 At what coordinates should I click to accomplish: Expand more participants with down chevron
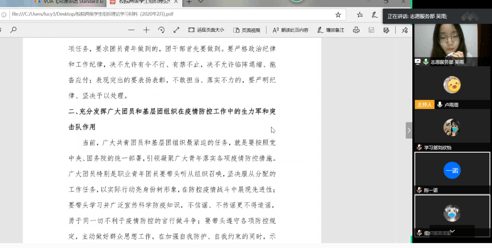[452, 232]
